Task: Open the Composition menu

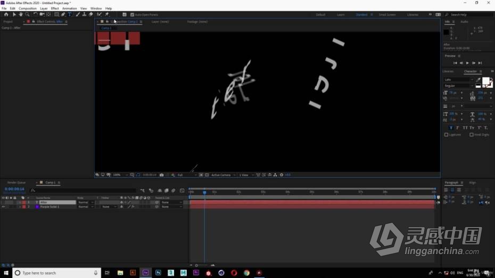Action: [x=28, y=9]
